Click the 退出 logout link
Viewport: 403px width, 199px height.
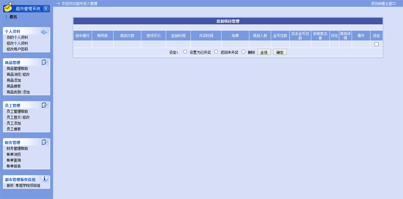tap(13, 17)
